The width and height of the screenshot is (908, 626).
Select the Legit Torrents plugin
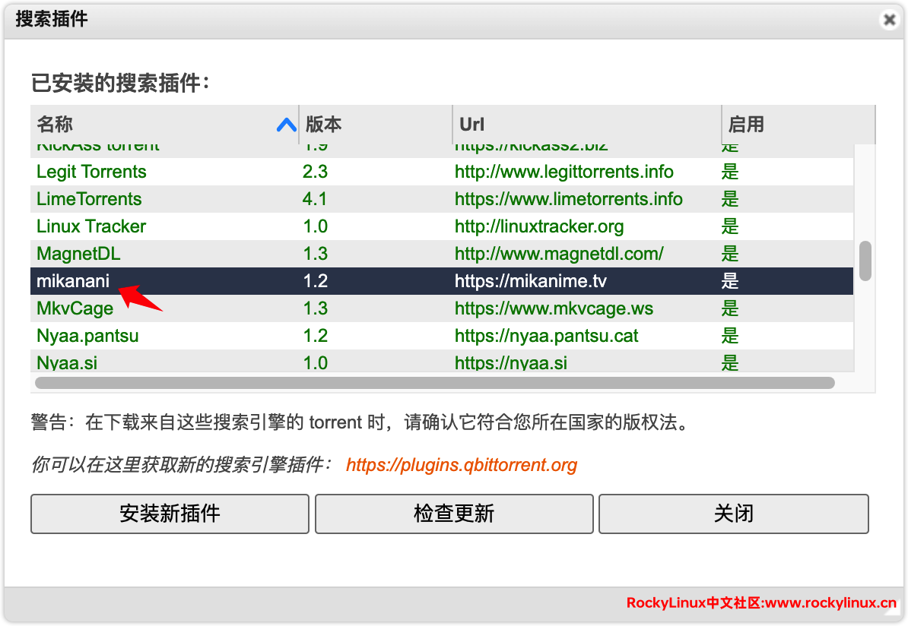(x=91, y=172)
